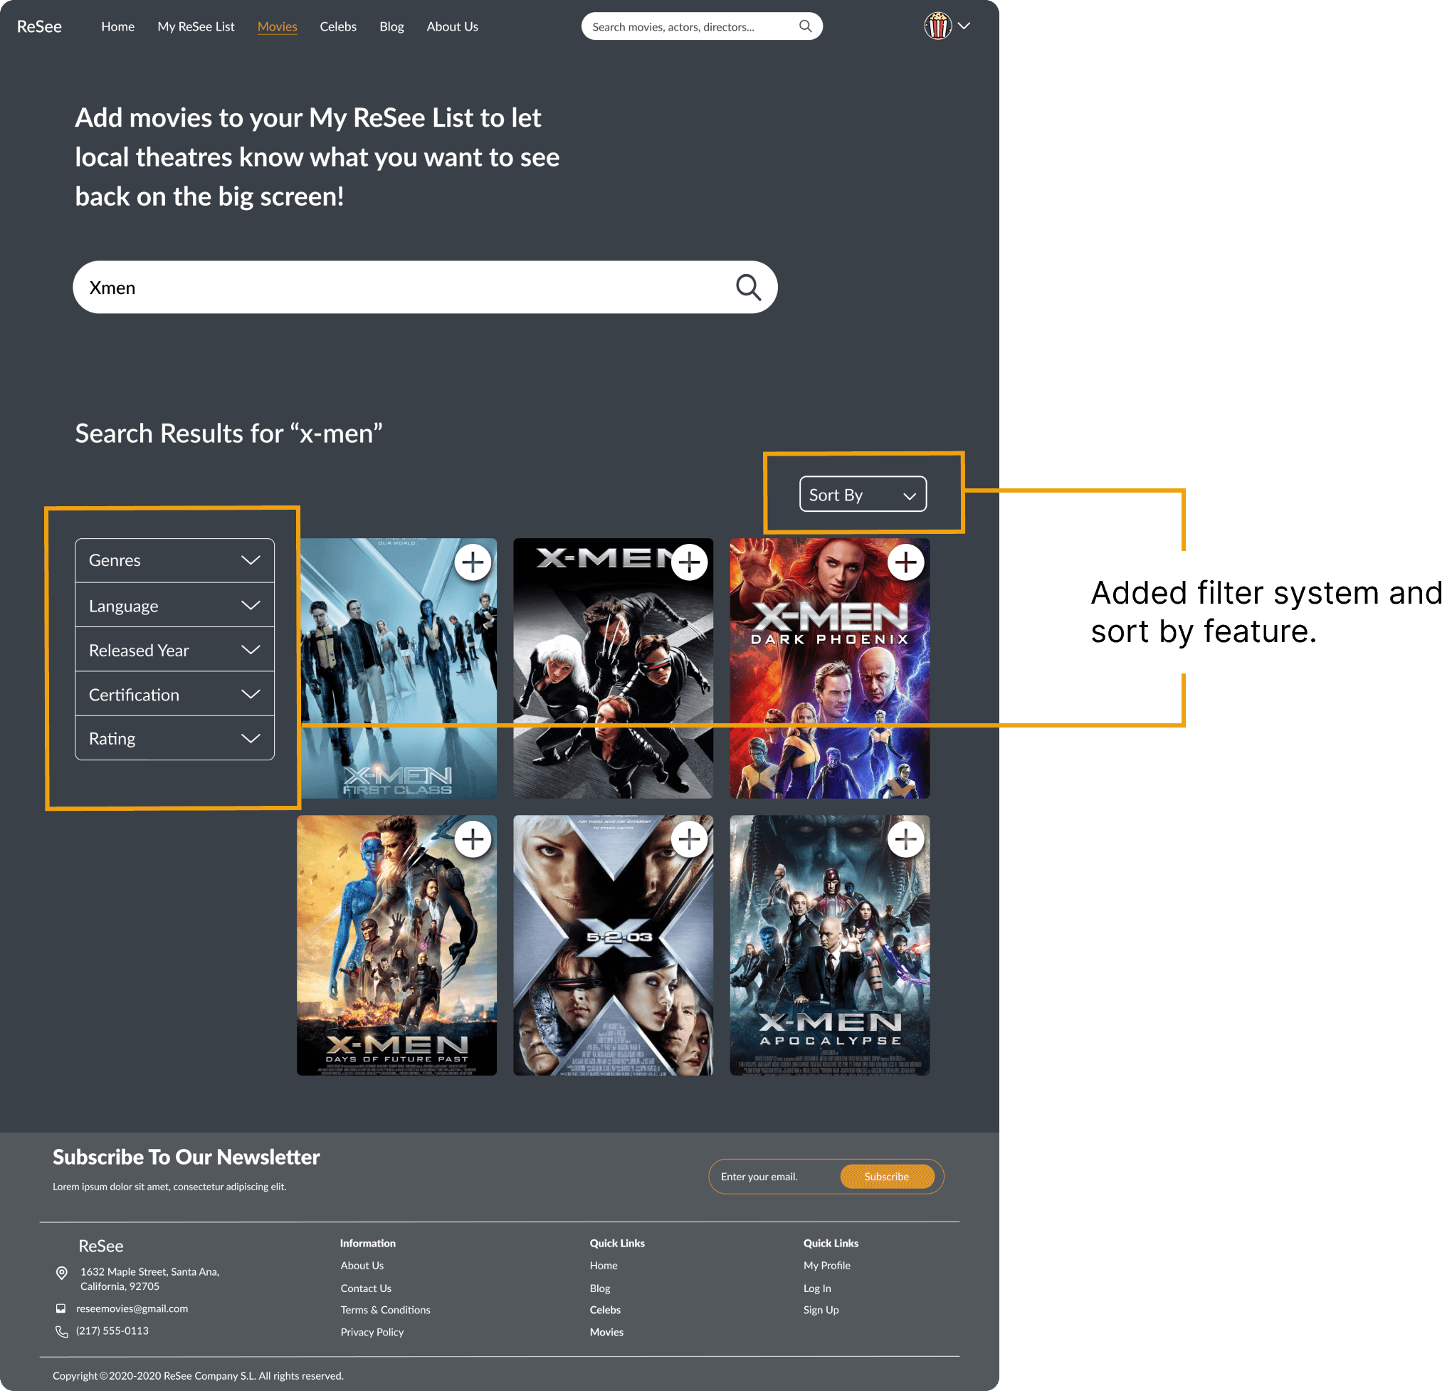This screenshot has width=1452, height=1391.
Task: Expand the Rating filter
Action: tap(175, 738)
